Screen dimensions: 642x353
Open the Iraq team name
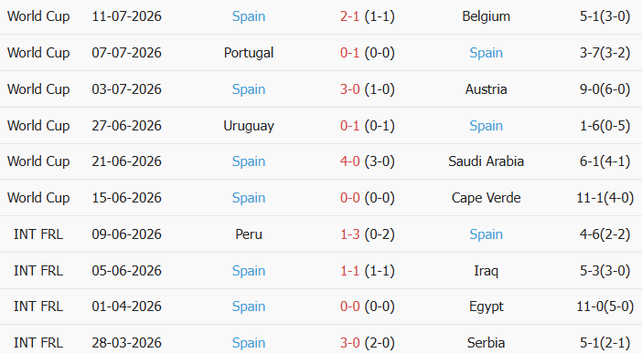(x=486, y=271)
